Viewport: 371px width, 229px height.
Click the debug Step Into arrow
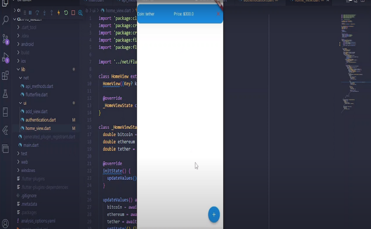[44, 12]
